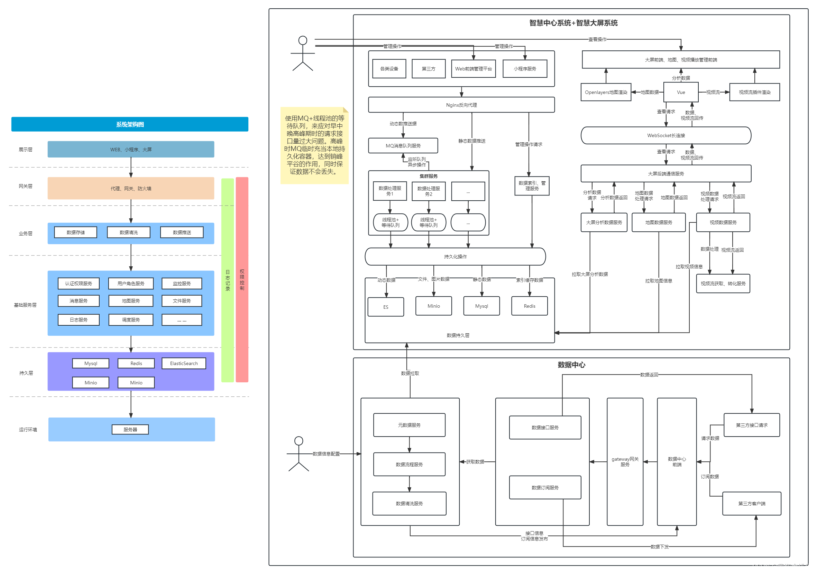Screen dimensions: 817x574
Task: Click the 地图数据服务 box
Action: point(659,222)
